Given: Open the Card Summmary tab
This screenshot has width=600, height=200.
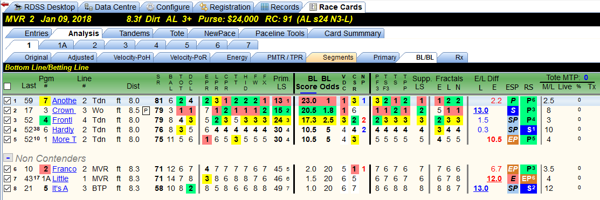Looking at the screenshot, I should [353, 33].
